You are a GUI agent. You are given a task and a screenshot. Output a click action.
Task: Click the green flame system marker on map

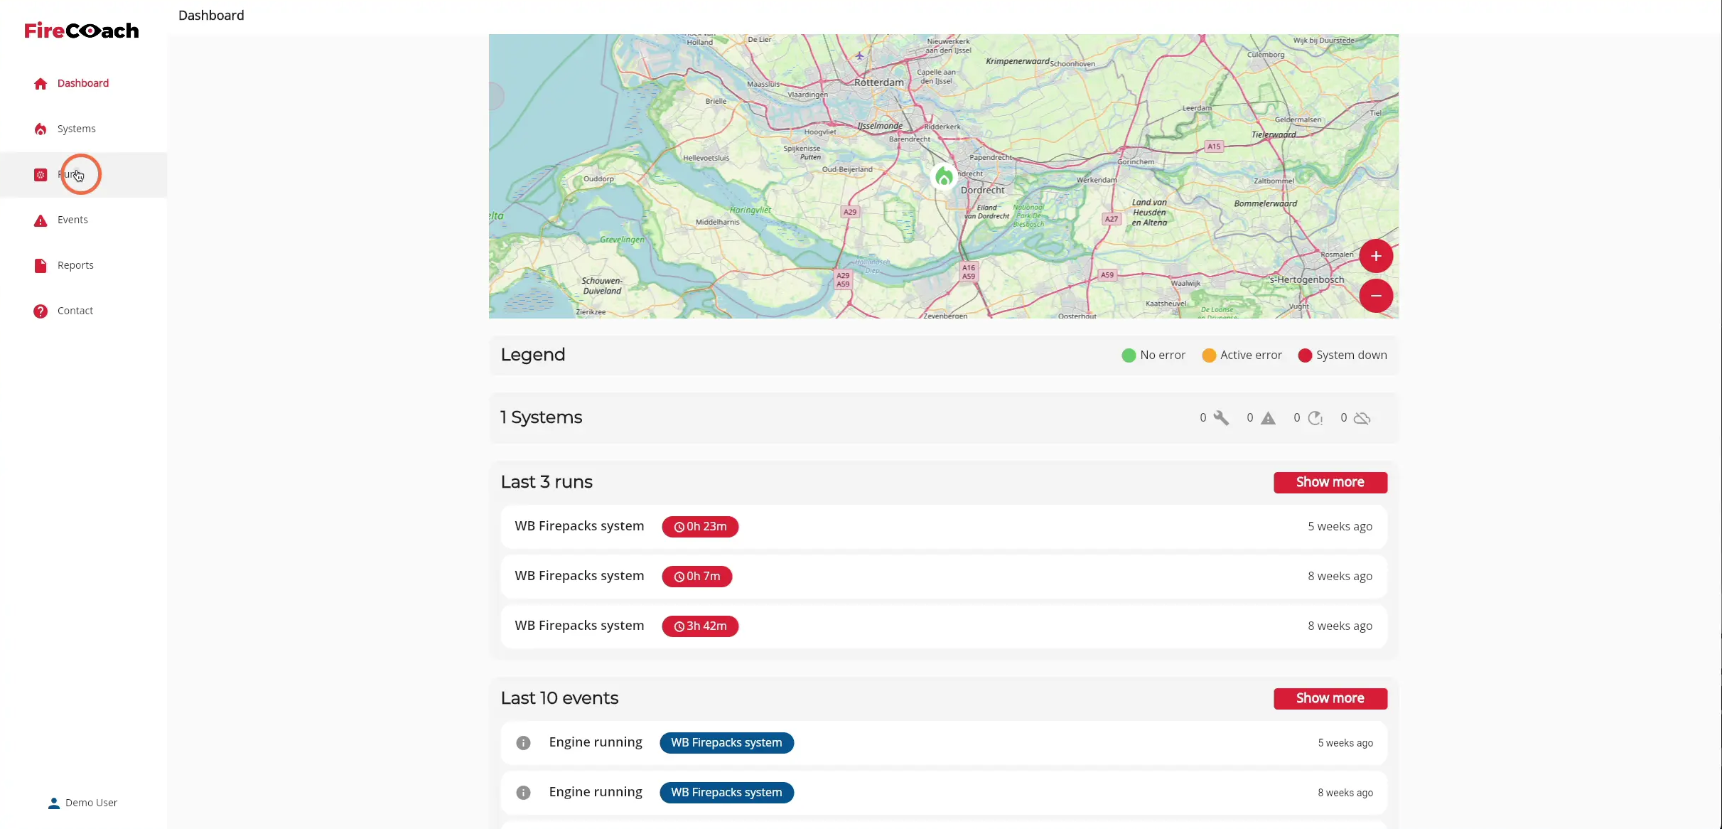pyautogui.click(x=943, y=176)
